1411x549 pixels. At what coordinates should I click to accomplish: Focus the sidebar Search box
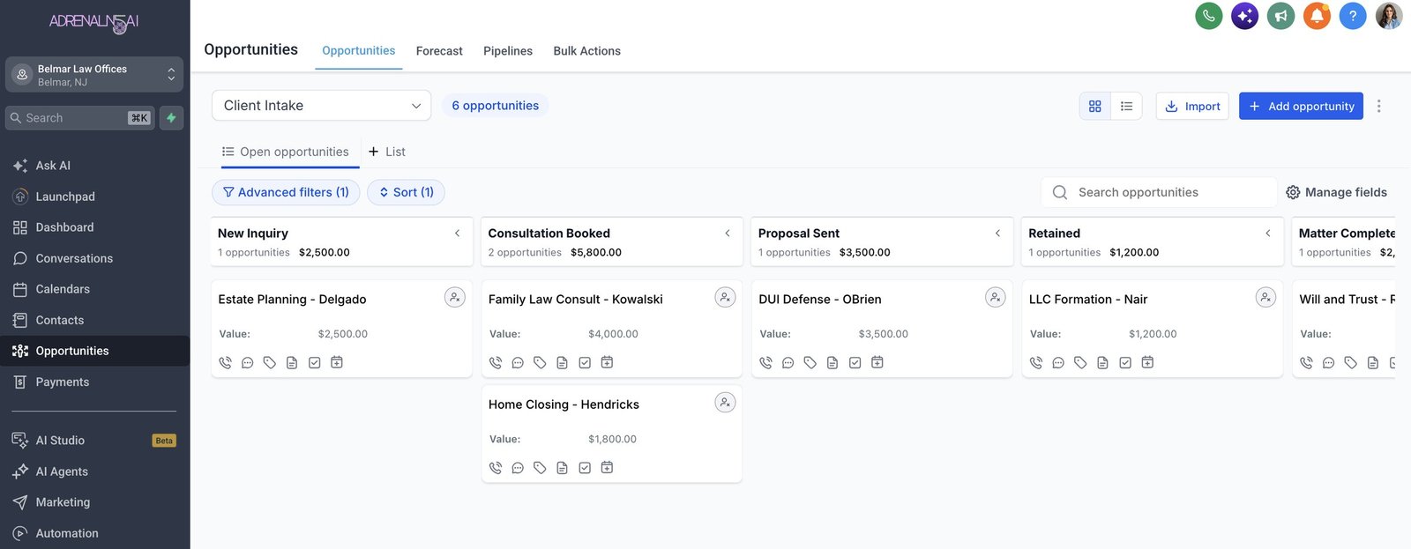pos(80,117)
